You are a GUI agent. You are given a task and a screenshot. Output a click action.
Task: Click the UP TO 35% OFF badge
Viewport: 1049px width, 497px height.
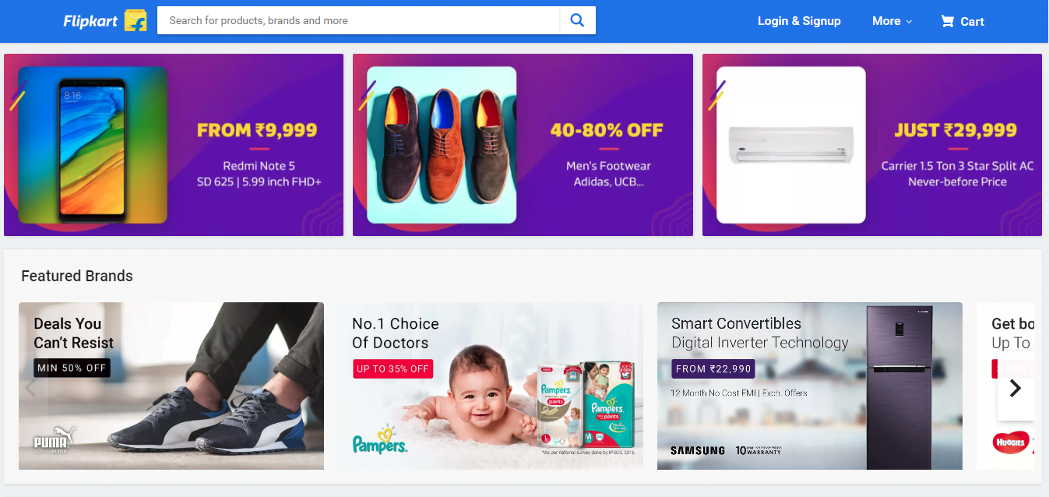pos(392,368)
